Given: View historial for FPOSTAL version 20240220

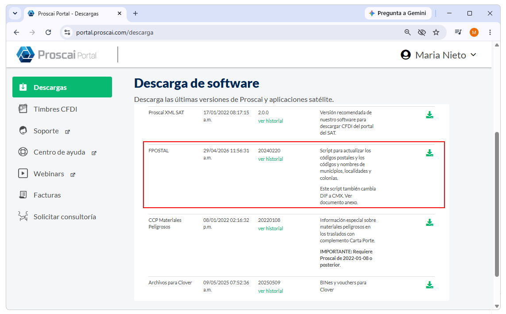Looking at the screenshot, I should [270, 159].
